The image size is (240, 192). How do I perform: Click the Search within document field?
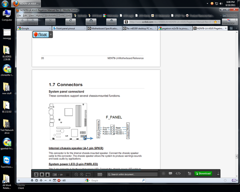[x=132, y=174]
